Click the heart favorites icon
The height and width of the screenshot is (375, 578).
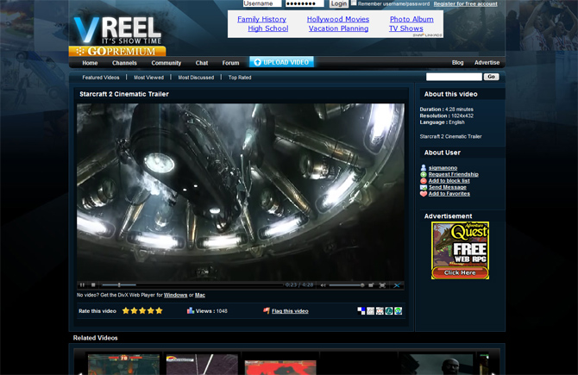[x=424, y=194]
